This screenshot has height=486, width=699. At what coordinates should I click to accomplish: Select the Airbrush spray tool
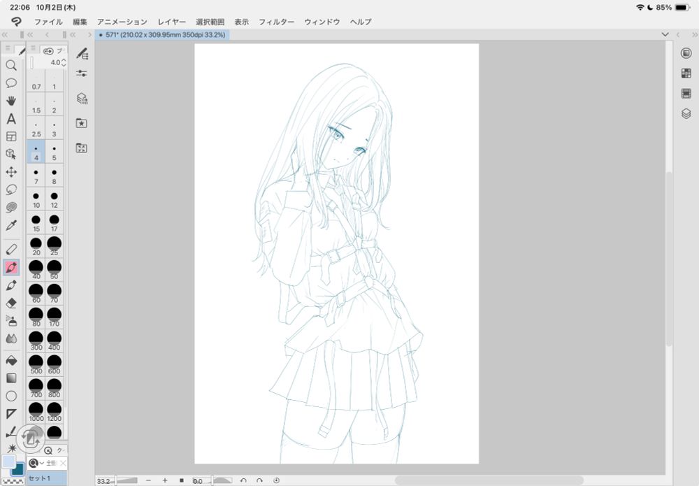(11, 321)
